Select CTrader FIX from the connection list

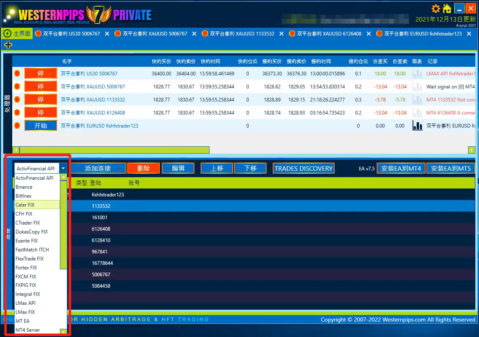coord(37,222)
